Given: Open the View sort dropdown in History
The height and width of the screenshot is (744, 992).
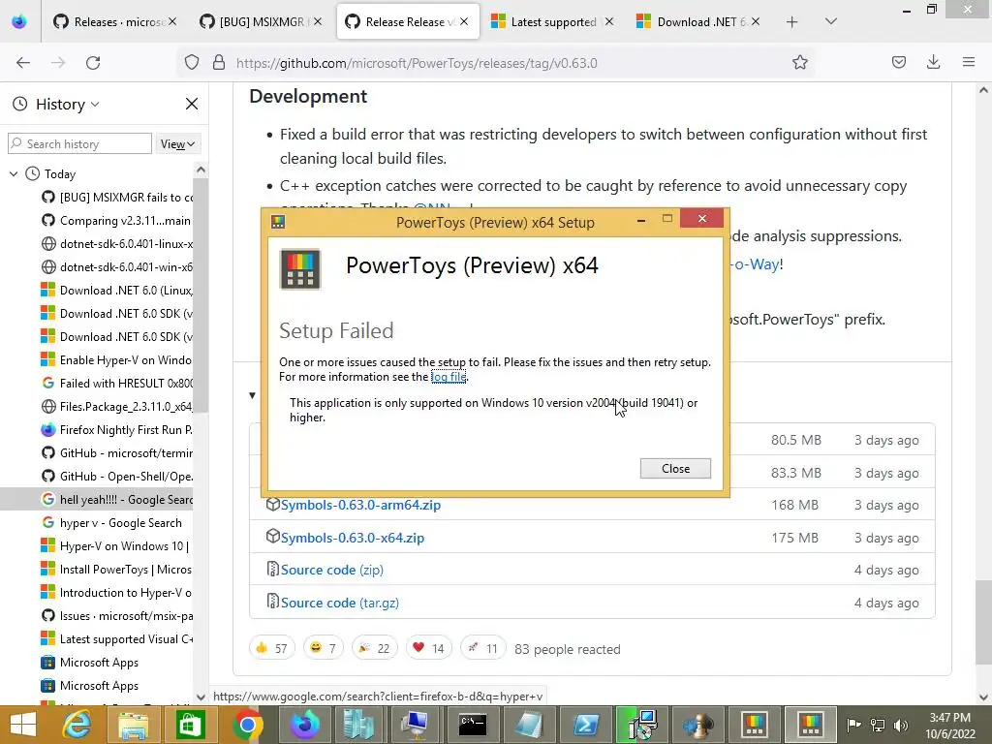Looking at the screenshot, I should pyautogui.click(x=177, y=144).
